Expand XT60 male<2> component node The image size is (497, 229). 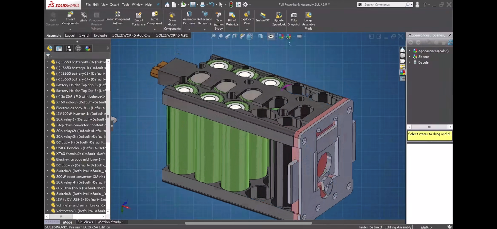pos(47,102)
